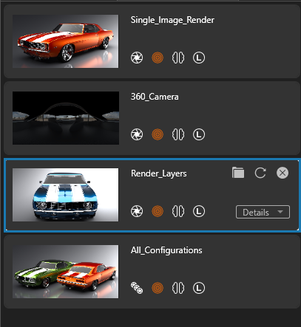Click the aperture icon for Single_Image_Render
Viewport: 301px width, 327px height.
[137, 58]
